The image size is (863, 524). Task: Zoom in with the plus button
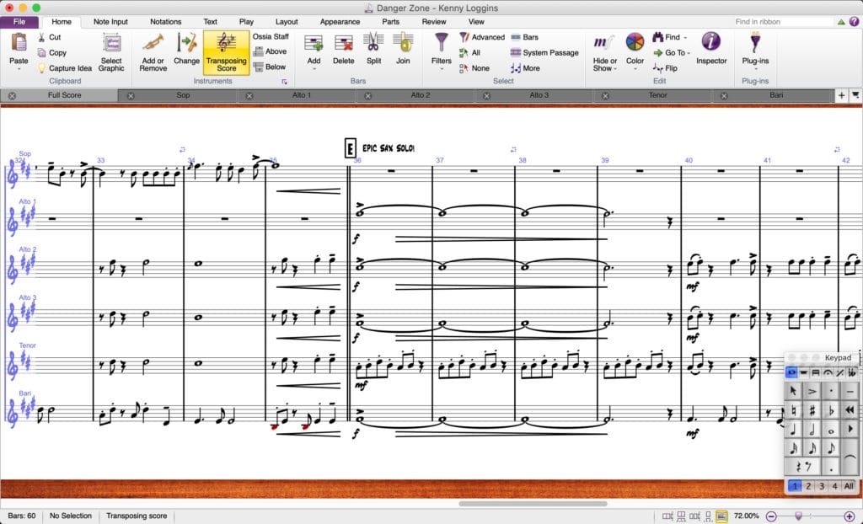pos(850,516)
